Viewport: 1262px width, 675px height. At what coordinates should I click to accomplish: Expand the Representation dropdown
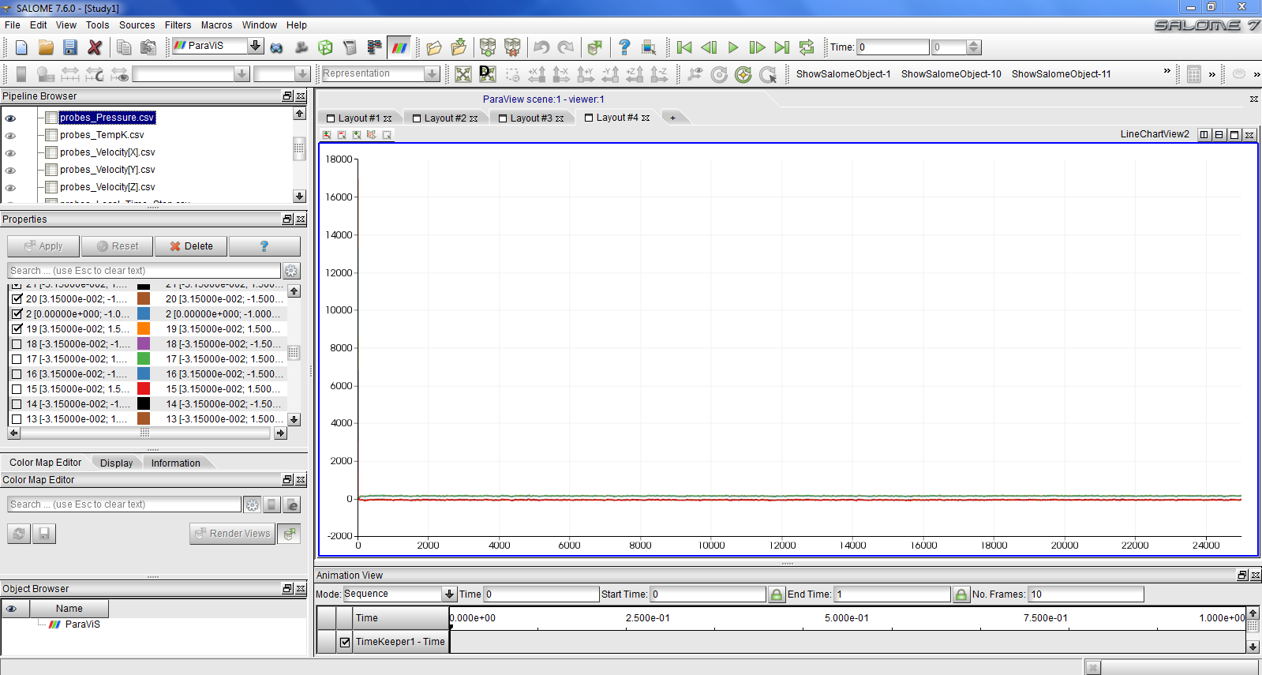click(432, 74)
